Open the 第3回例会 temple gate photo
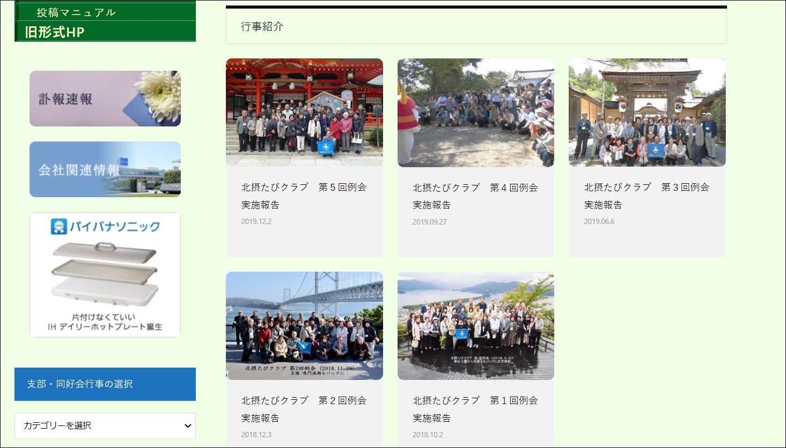 click(x=647, y=113)
